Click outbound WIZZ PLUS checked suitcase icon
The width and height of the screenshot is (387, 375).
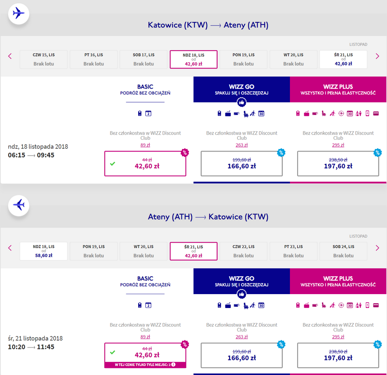point(307,113)
